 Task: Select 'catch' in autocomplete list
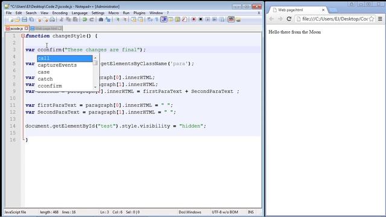(x=65, y=79)
